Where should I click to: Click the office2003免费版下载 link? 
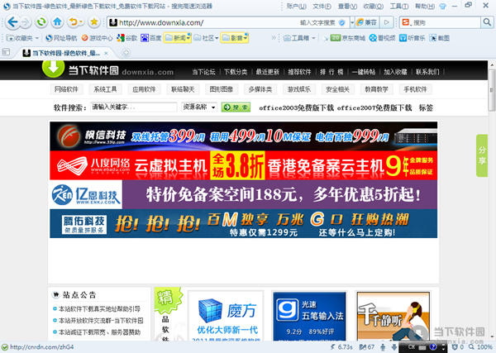pos(297,107)
